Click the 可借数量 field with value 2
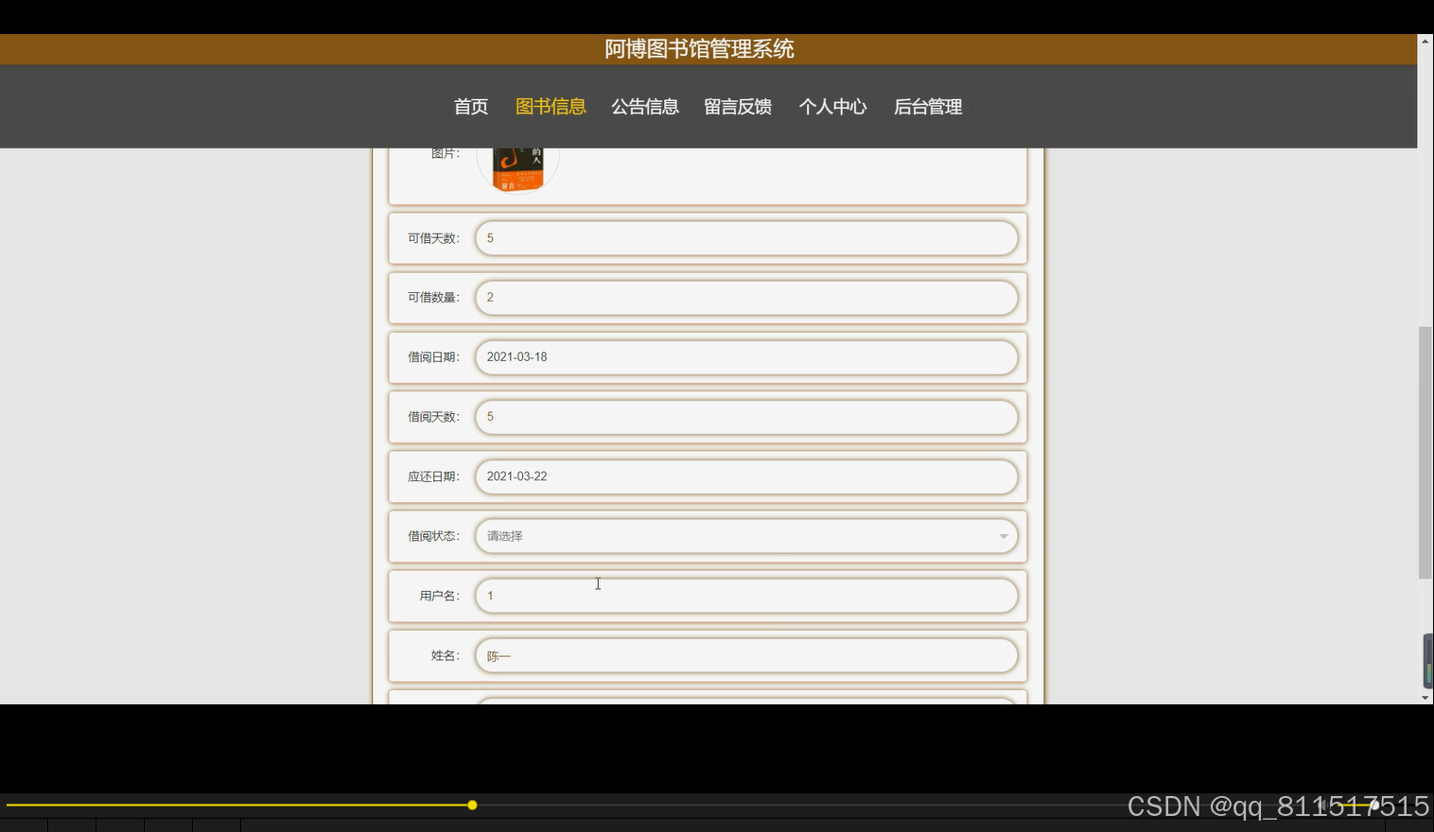Screen dimensions: 1434x832 (746, 297)
